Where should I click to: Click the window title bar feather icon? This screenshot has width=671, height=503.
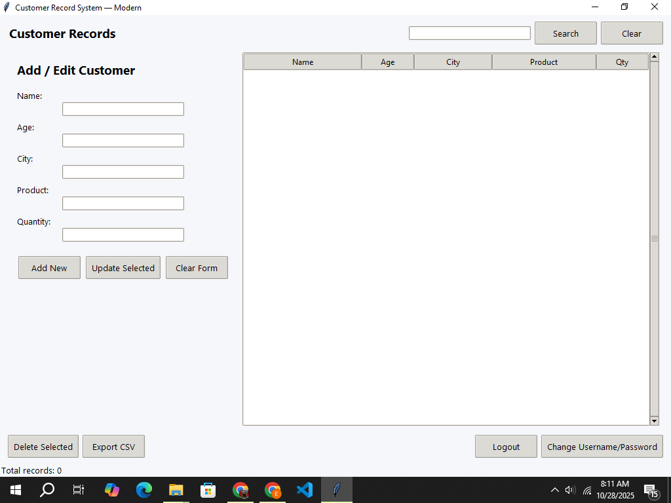click(x=7, y=7)
